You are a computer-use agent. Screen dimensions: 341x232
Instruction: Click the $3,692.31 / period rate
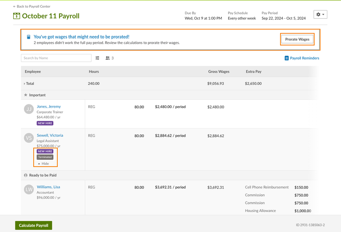point(170,187)
